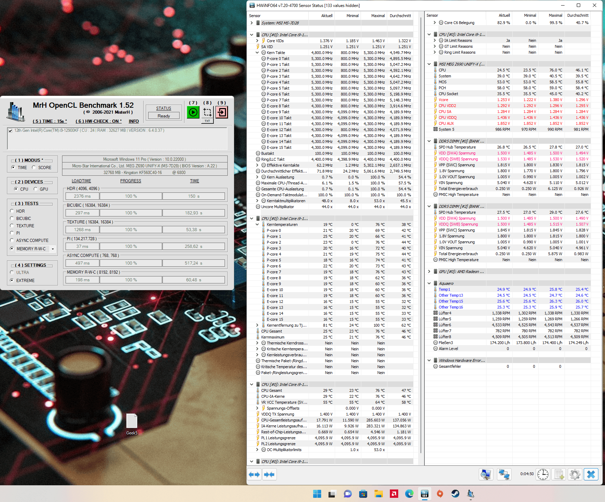Click the shrink-columns arrows icon in HWiNFO

point(269,474)
